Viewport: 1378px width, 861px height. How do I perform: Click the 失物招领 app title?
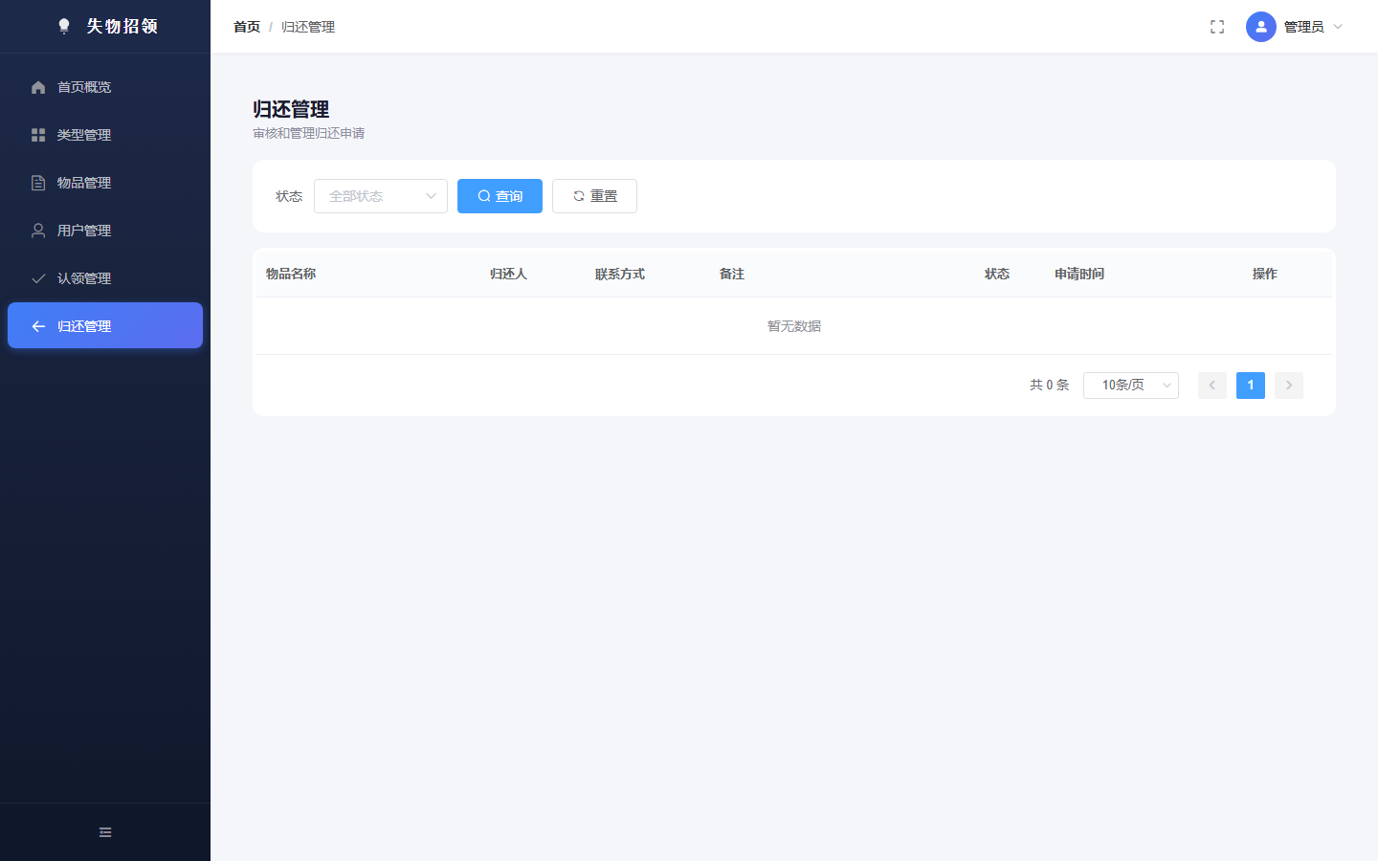click(x=122, y=26)
